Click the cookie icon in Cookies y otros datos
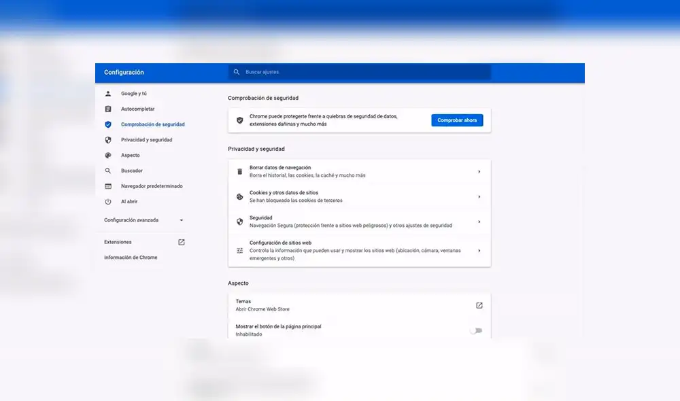Screen dimensions: 680x401 click(x=239, y=196)
